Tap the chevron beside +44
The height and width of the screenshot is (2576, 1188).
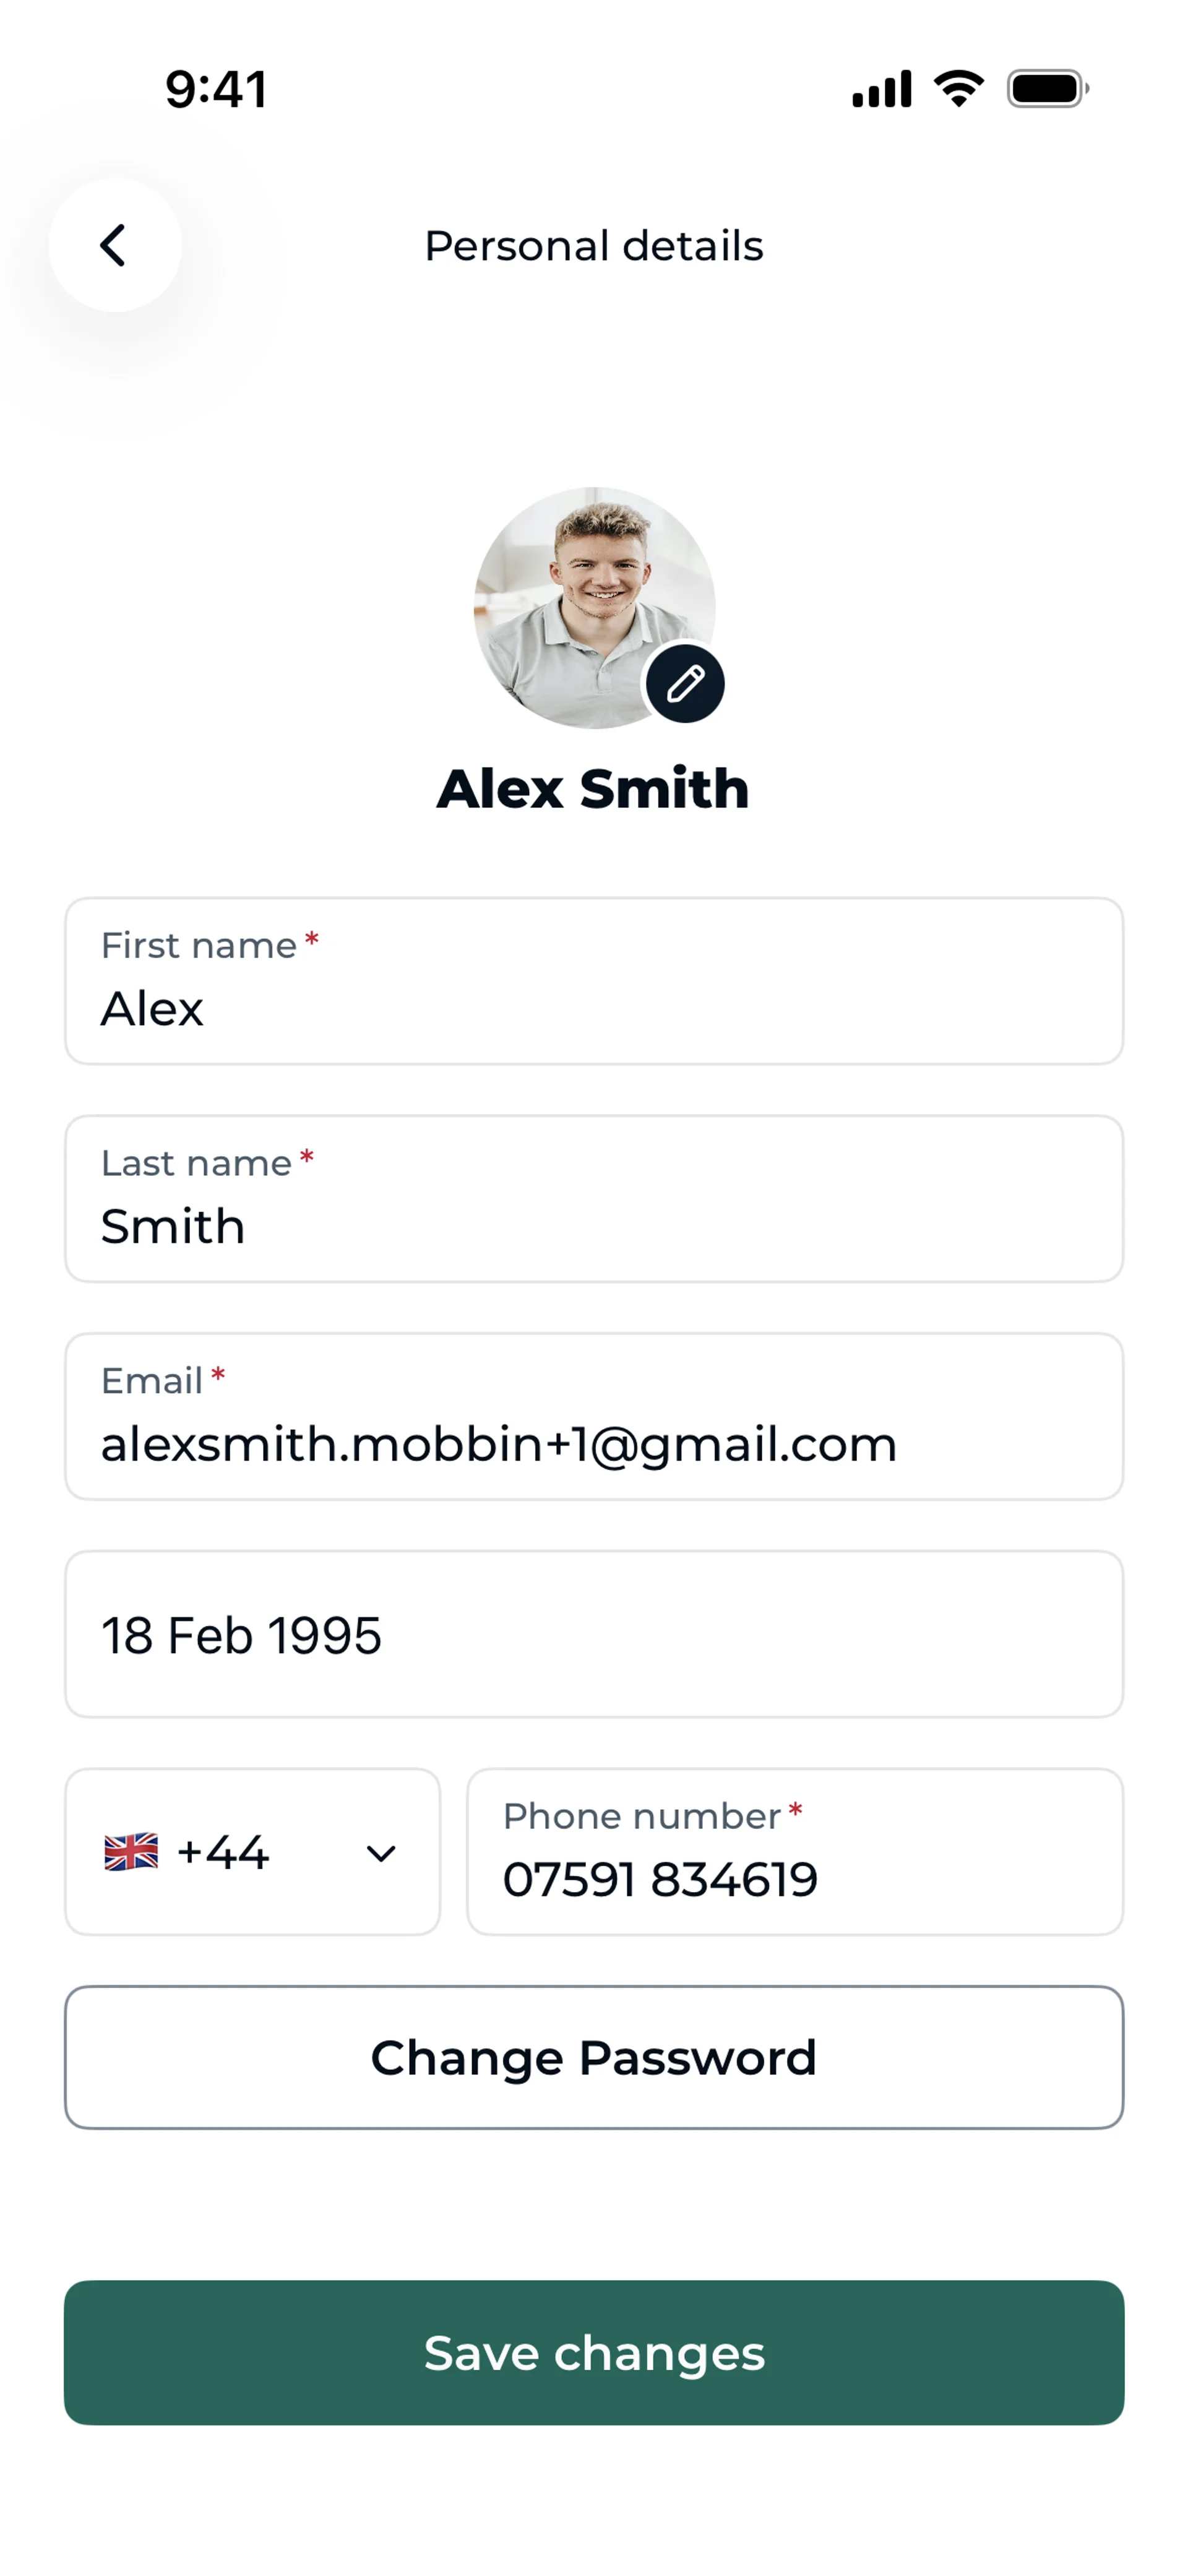pyautogui.click(x=381, y=1853)
